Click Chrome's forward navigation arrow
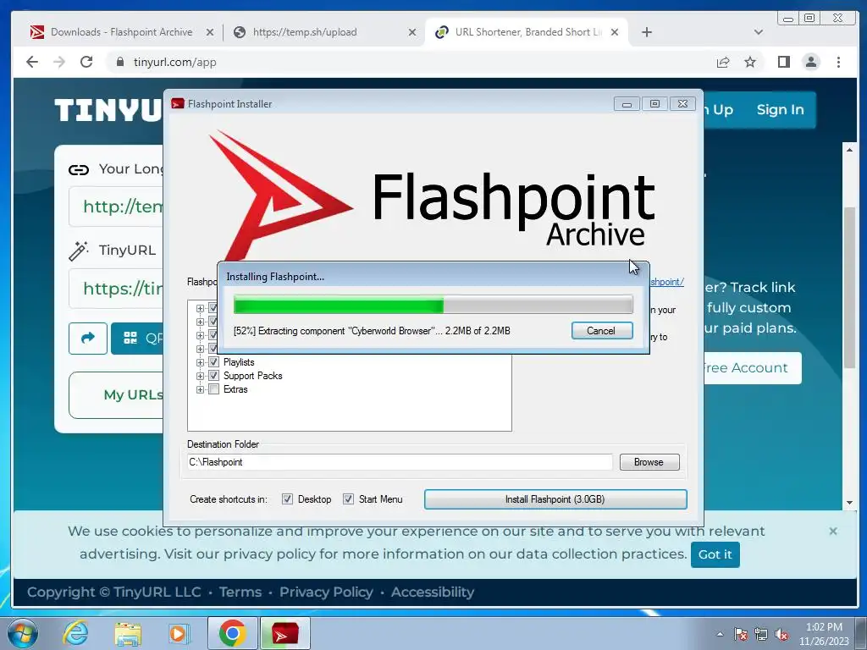 click(x=59, y=62)
